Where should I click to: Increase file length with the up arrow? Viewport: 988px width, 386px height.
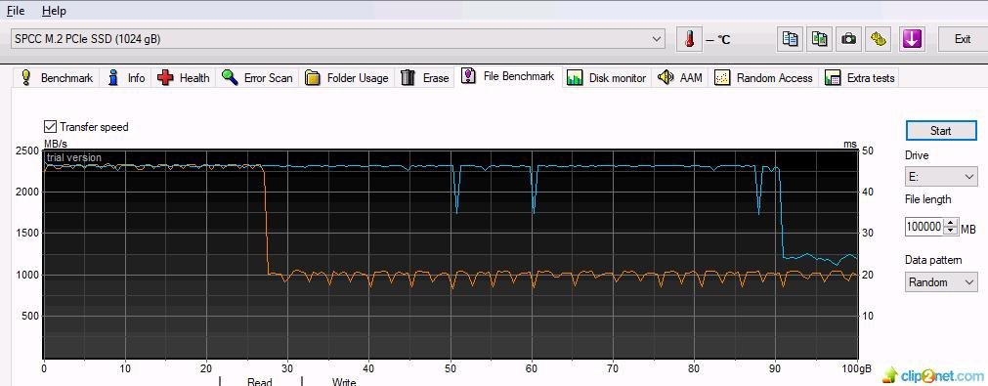point(950,223)
